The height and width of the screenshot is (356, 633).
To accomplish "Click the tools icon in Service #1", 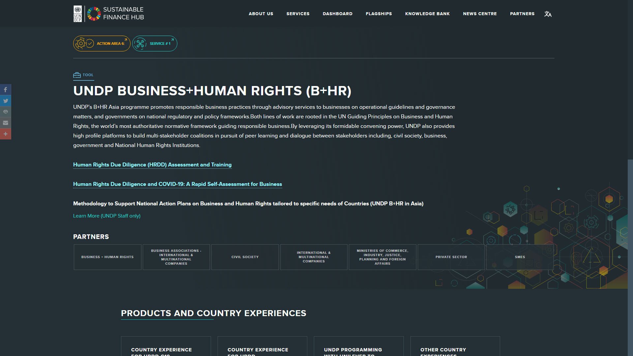I will click(x=140, y=44).
